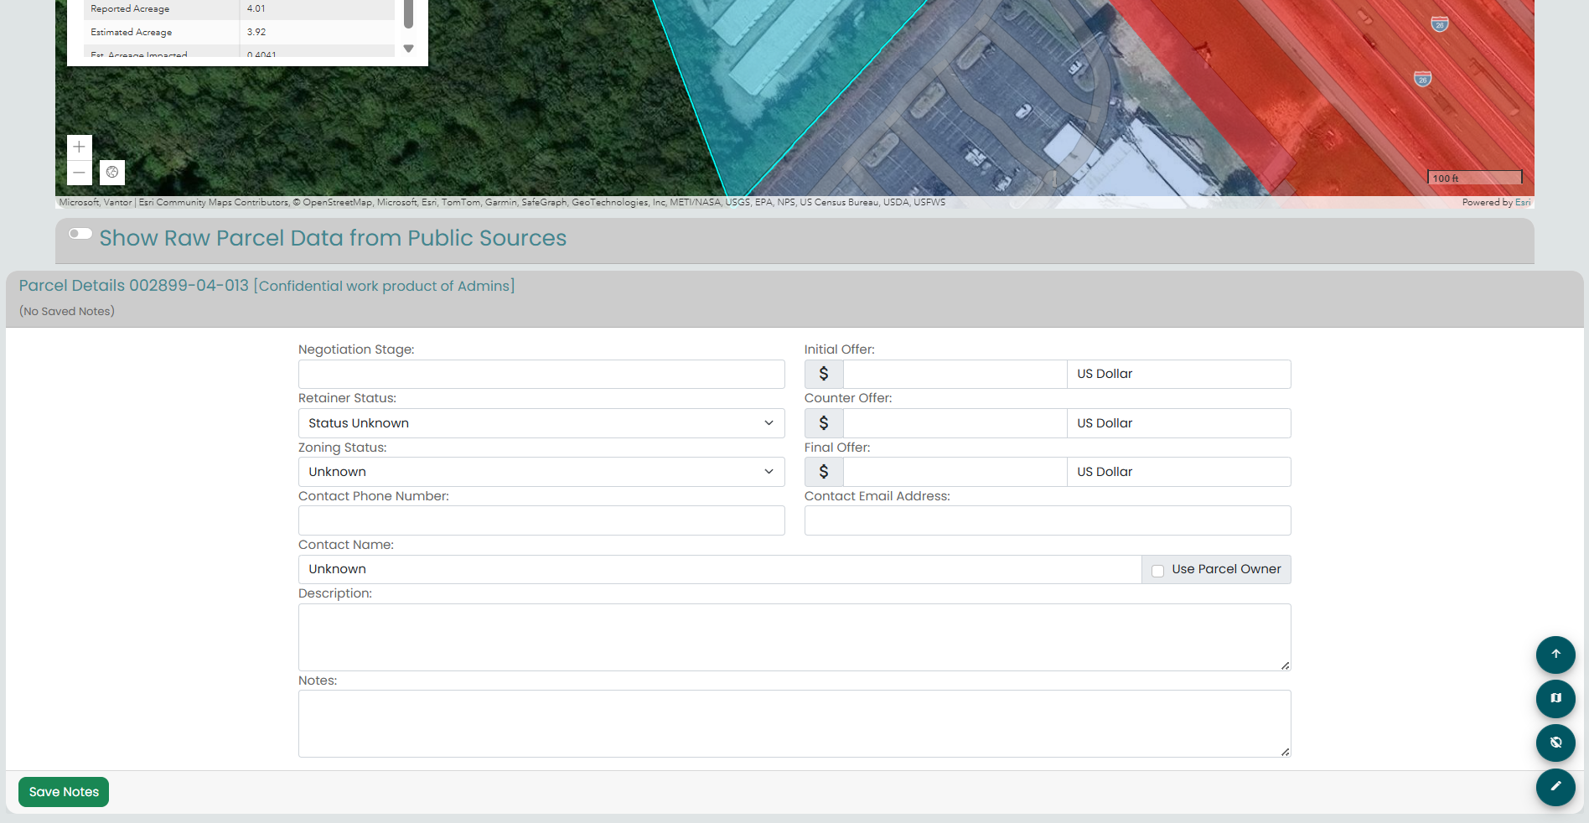Click Initial Offer US Dollar currency field
The width and height of the screenshot is (1589, 823).
point(1178,374)
